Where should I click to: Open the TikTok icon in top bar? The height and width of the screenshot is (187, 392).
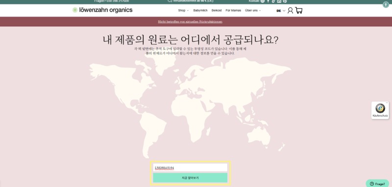pyautogui.click(x=273, y=1)
